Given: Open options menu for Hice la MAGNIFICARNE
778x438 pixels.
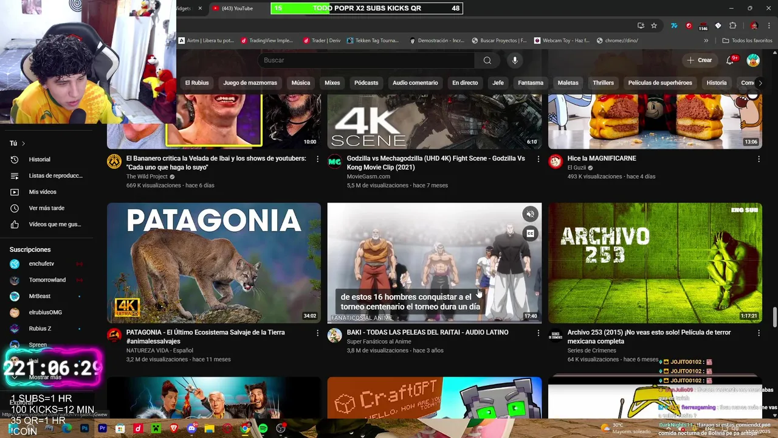Looking at the screenshot, I should [x=759, y=159].
